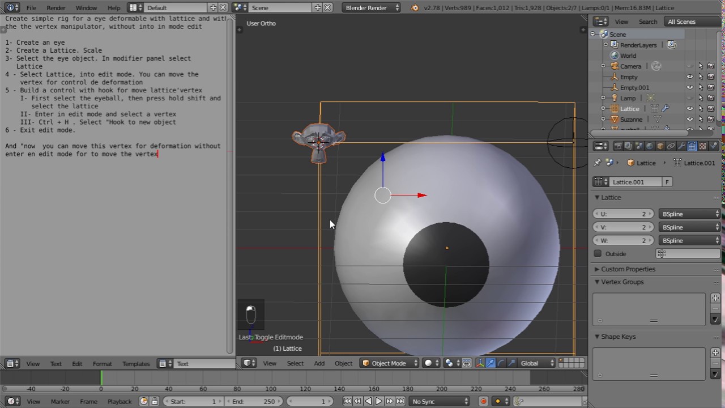The height and width of the screenshot is (408, 725).
Task: Select the Suzanne object in outliner
Action: [631, 119]
